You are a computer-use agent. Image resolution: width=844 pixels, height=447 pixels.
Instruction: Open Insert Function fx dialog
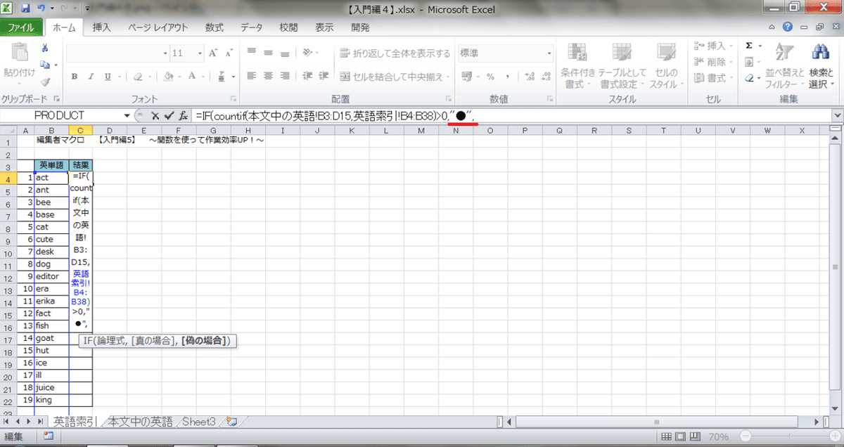click(183, 115)
